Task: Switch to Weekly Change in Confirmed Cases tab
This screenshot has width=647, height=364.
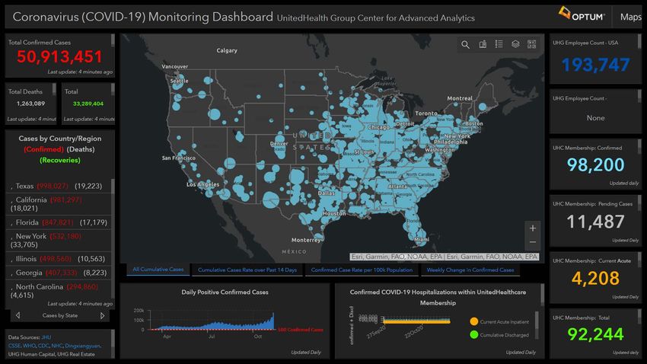Action: point(470,270)
